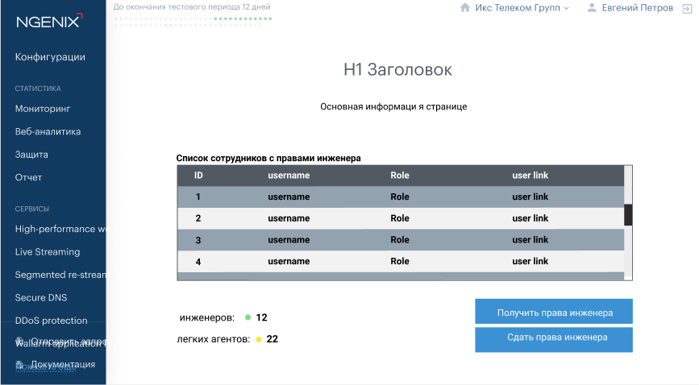
Task: Click the Сдать права инженера button
Action: [x=554, y=340]
